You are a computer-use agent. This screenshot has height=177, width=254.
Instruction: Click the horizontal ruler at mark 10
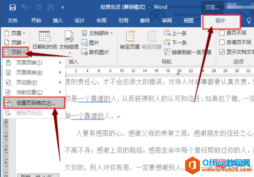coord(121,71)
